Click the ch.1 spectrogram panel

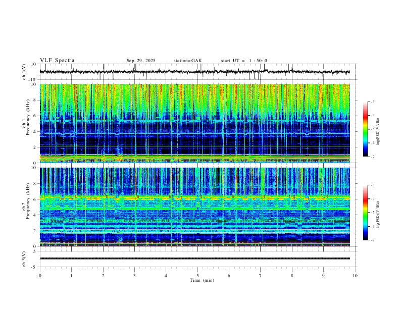point(195,123)
